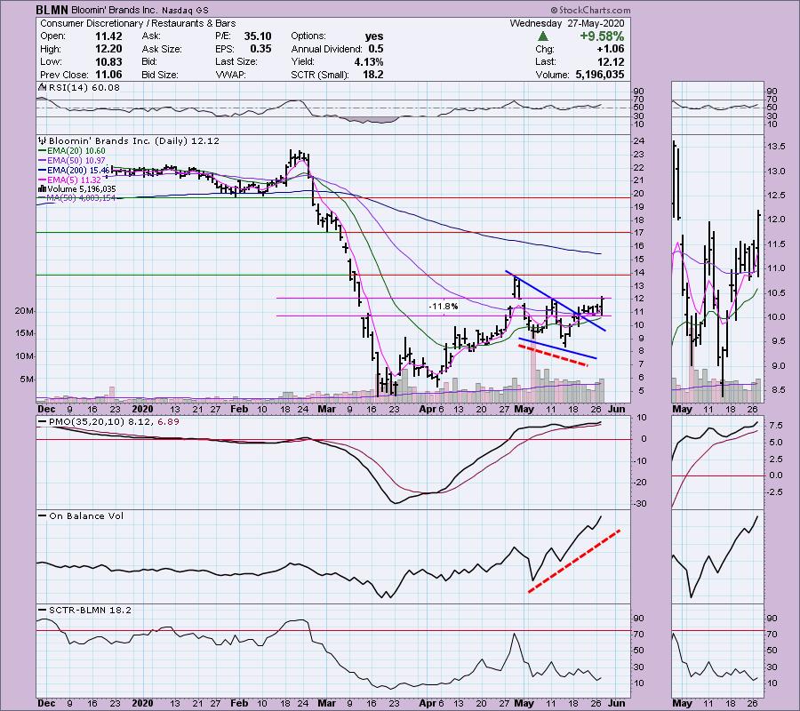Click the green up-arrow change indicator

click(x=543, y=36)
